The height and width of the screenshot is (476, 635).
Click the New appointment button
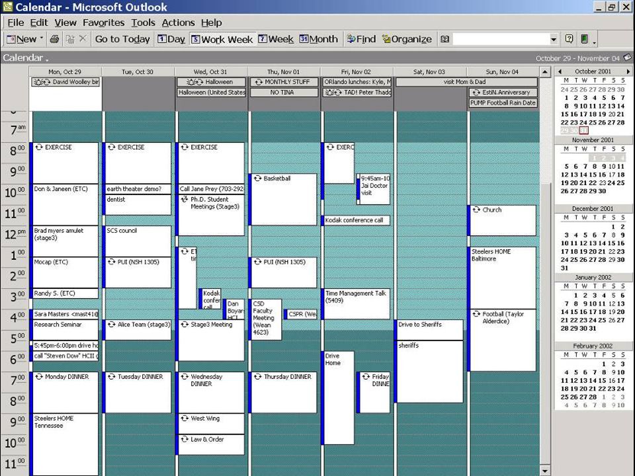coord(22,39)
